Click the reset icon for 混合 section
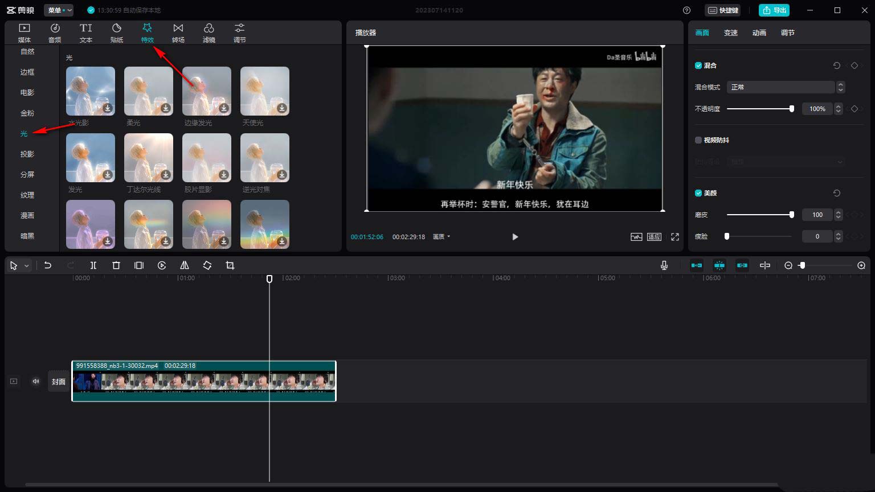Image resolution: width=875 pixels, height=492 pixels. pos(837,65)
